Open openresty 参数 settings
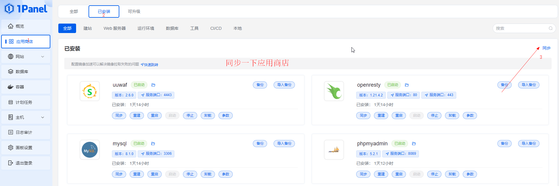 pos(470,116)
